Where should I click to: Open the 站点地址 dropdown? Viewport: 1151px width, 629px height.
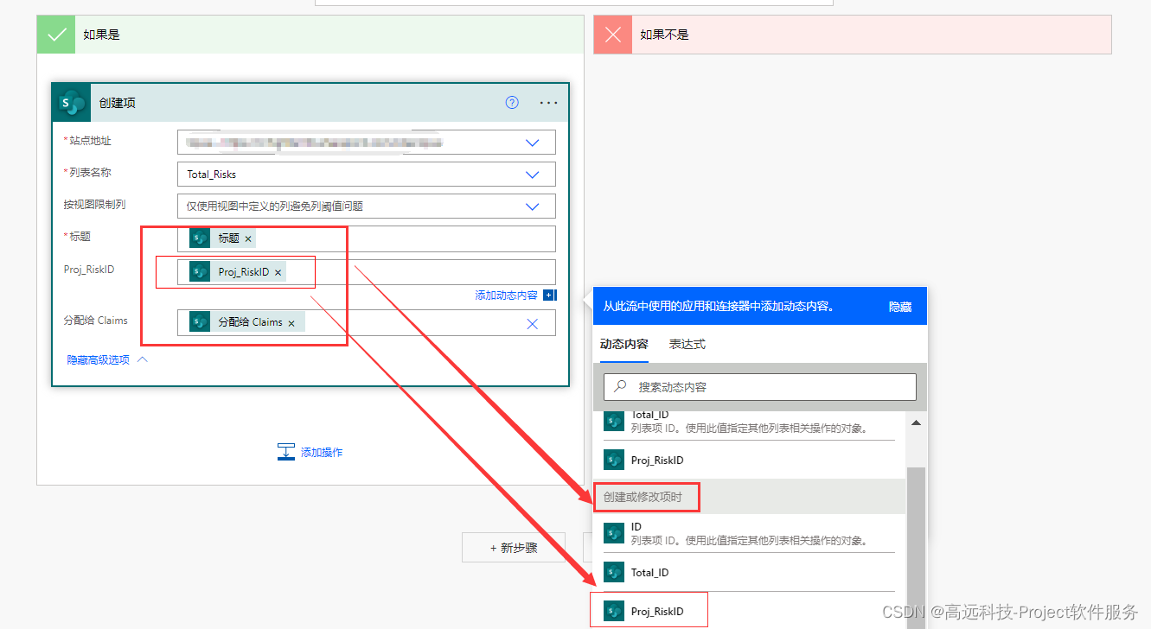(532, 142)
